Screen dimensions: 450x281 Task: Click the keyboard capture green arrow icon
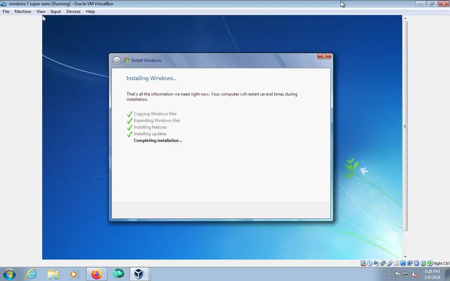click(430, 263)
